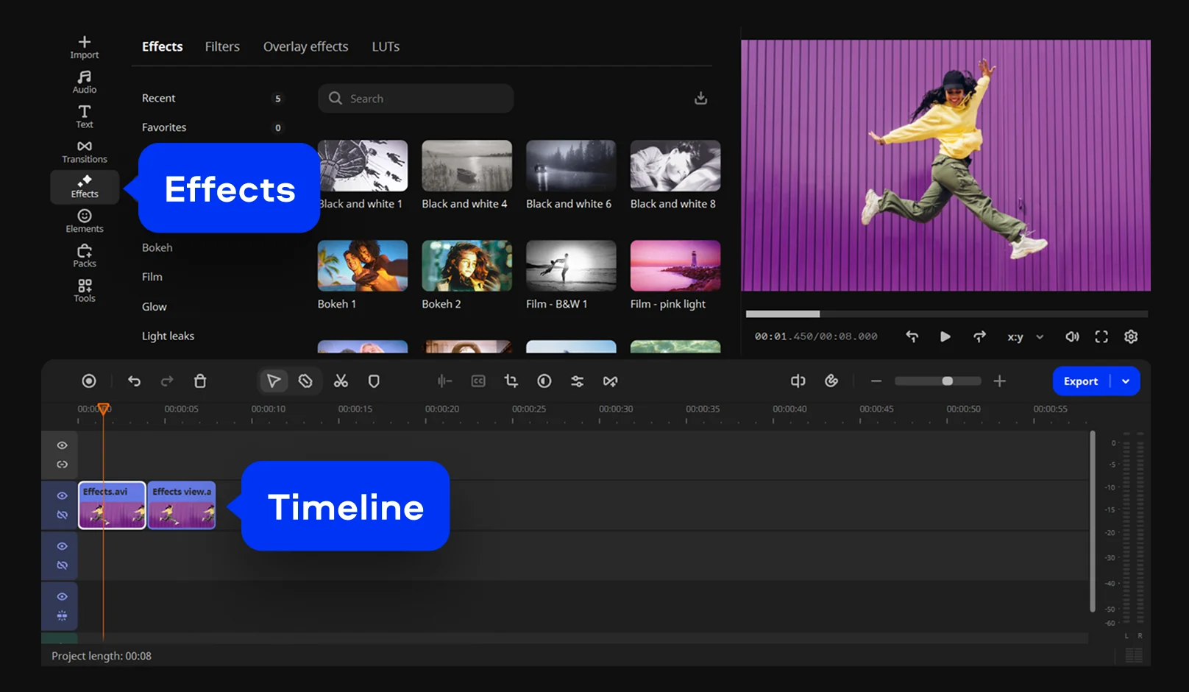The width and height of the screenshot is (1189, 692).
Task: Toggle eye icon on the bottom track
Action: click(63, 596)
